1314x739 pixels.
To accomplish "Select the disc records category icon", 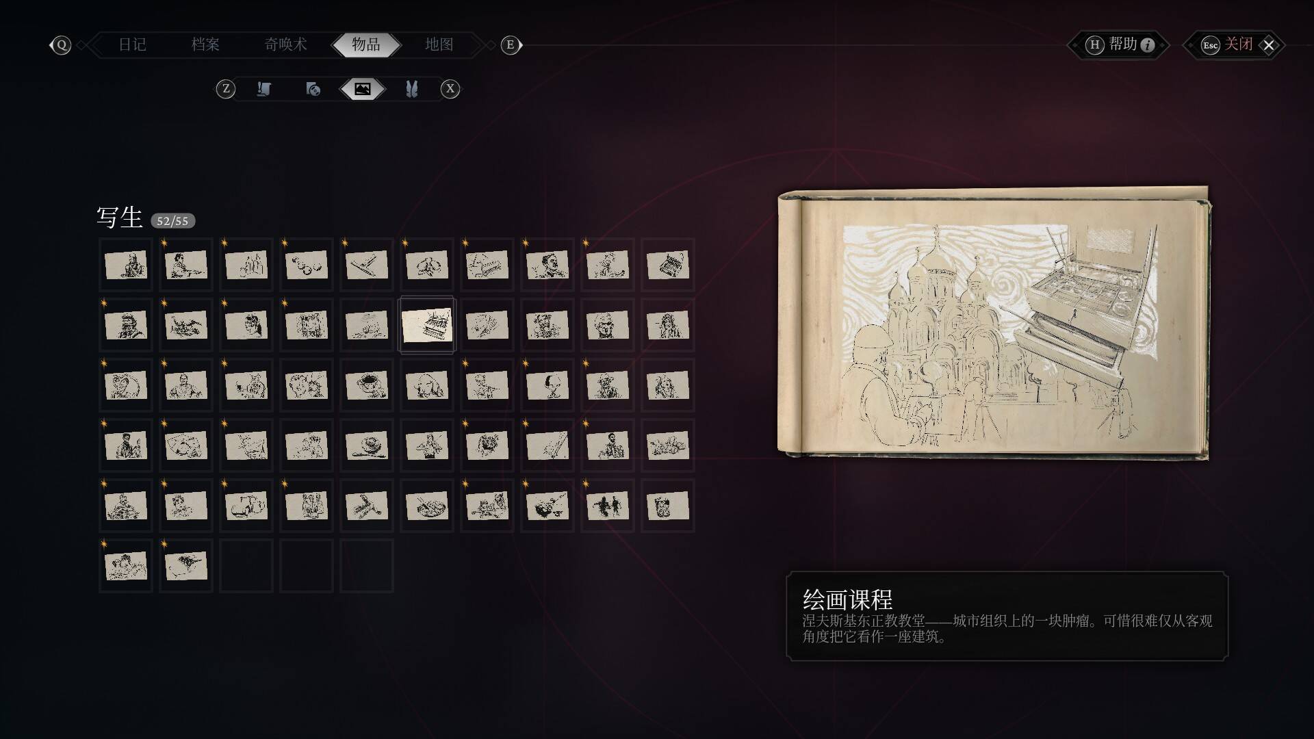I will click(313, 89).
